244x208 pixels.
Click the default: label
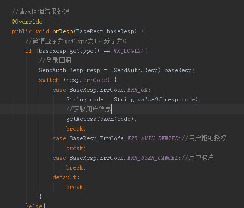(x=66, y=177)
